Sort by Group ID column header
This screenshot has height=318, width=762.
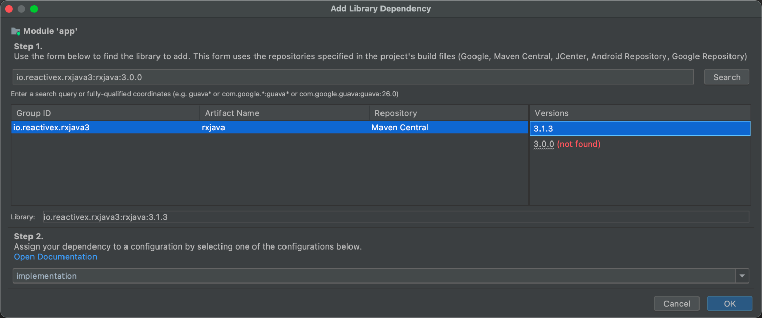(105, 113)
